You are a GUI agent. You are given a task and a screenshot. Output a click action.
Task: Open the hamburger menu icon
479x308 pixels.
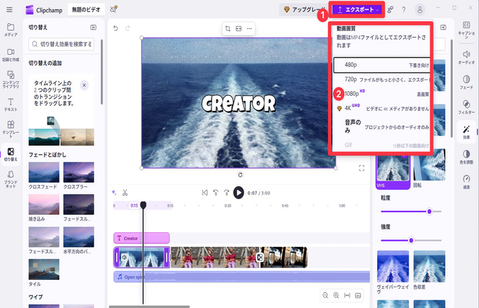tap(10, 10)
